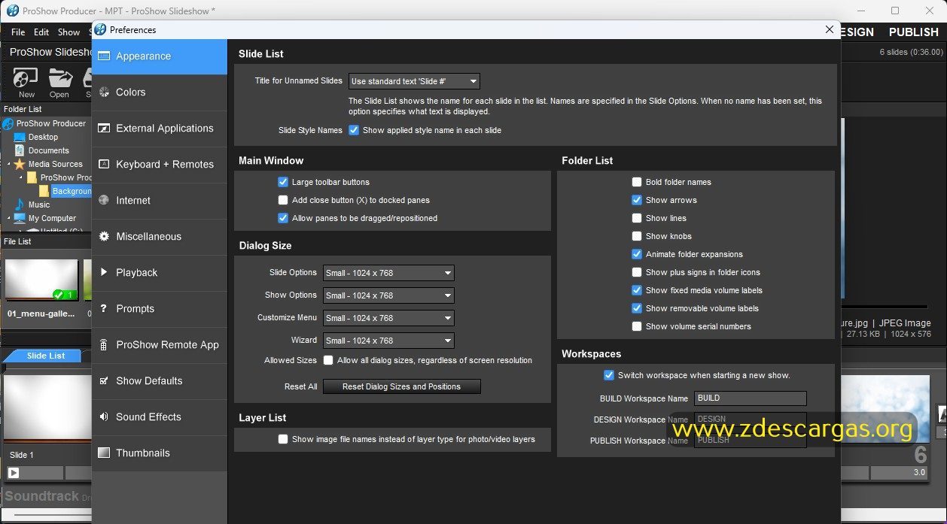Viewport: 947px width, 524px height.
Task: Enable Show knobs checkbox
Action: [637, 236]
